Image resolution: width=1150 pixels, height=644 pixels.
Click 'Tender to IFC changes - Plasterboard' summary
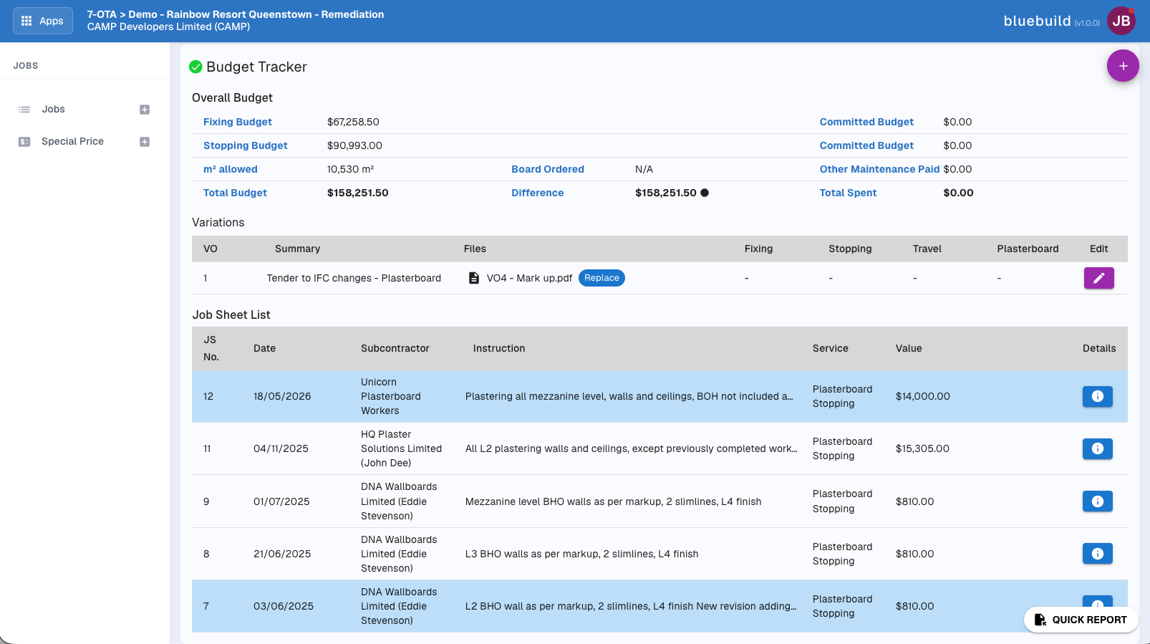point(354,278)
